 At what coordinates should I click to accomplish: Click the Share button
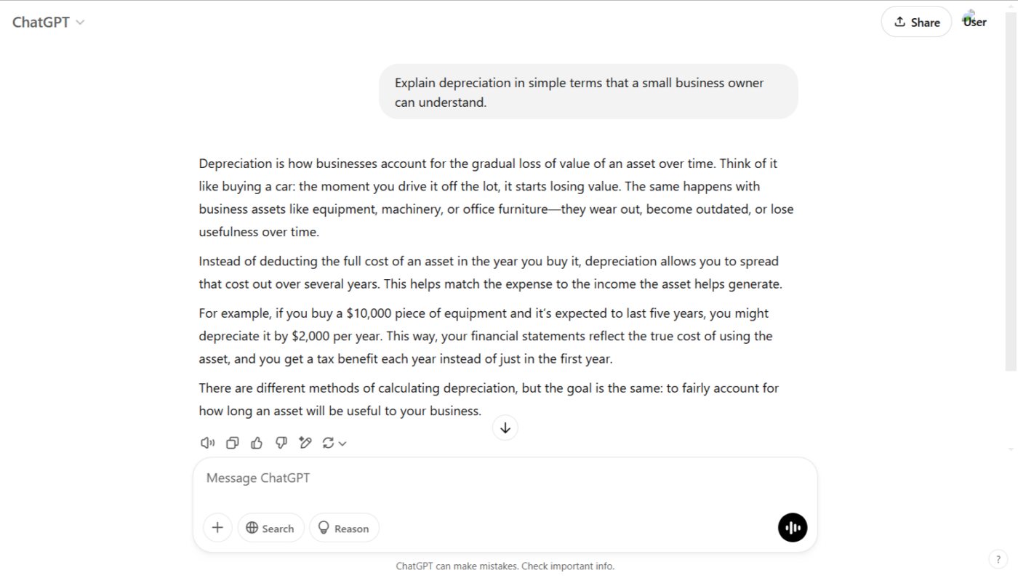[916, 22]
